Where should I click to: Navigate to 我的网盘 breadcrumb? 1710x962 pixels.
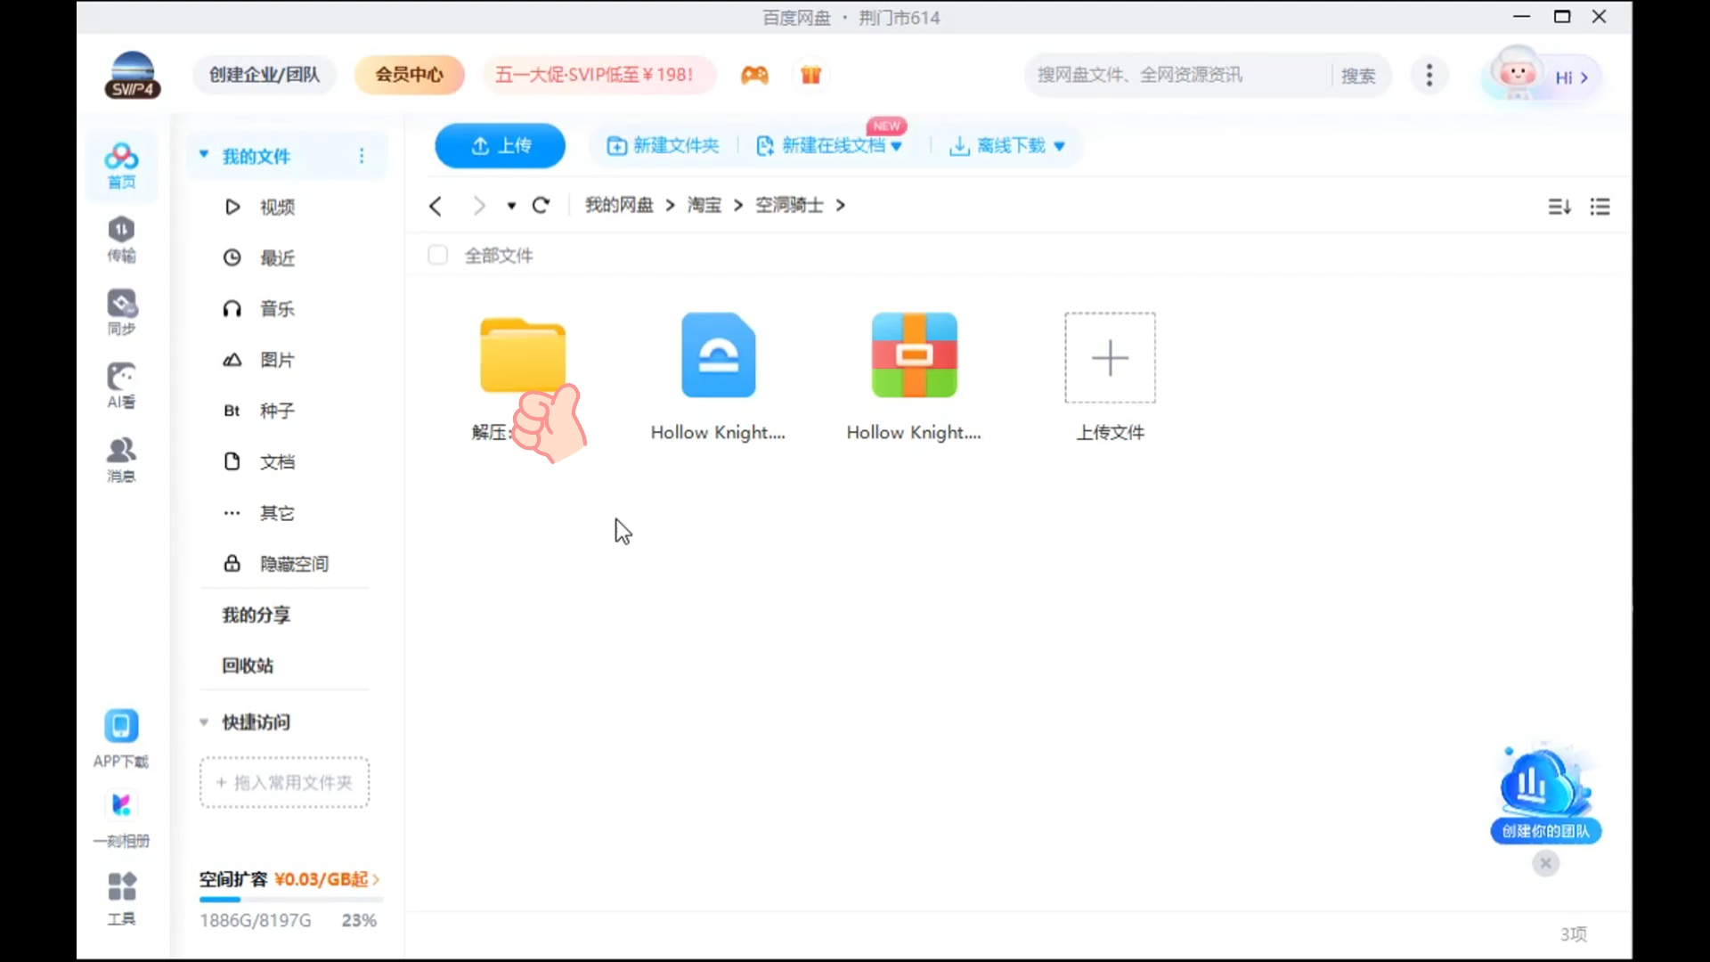coord(619,206)
